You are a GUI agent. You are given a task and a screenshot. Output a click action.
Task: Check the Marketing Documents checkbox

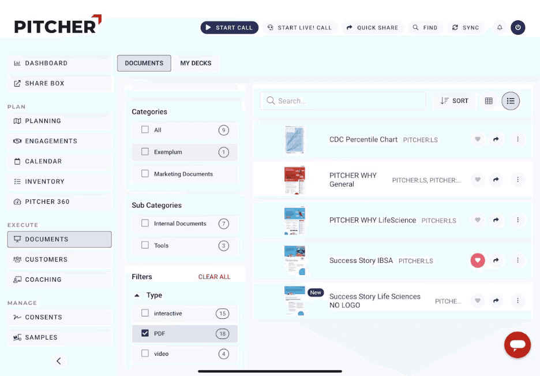pyautogui.click(x=145, y=174)
